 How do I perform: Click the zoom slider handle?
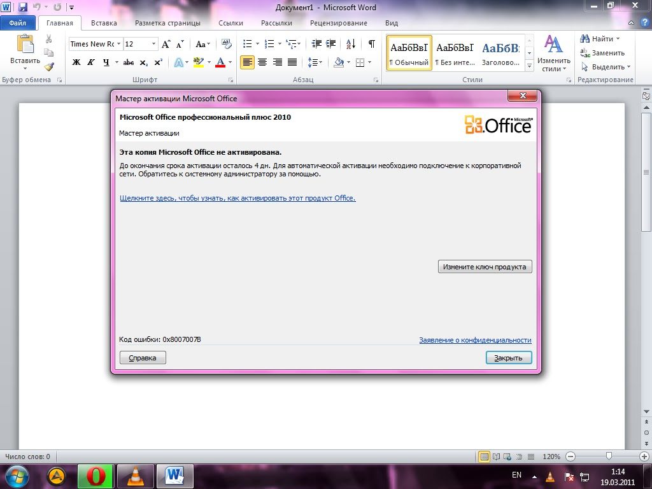[x=609, y=457]
